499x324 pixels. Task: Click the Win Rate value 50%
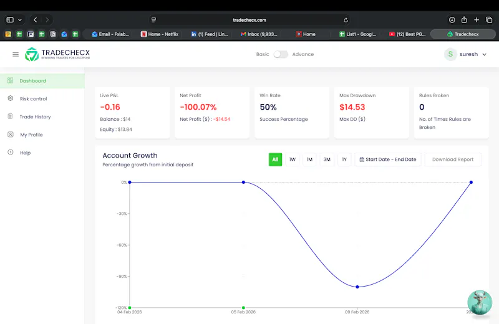[x=268, y=107]
